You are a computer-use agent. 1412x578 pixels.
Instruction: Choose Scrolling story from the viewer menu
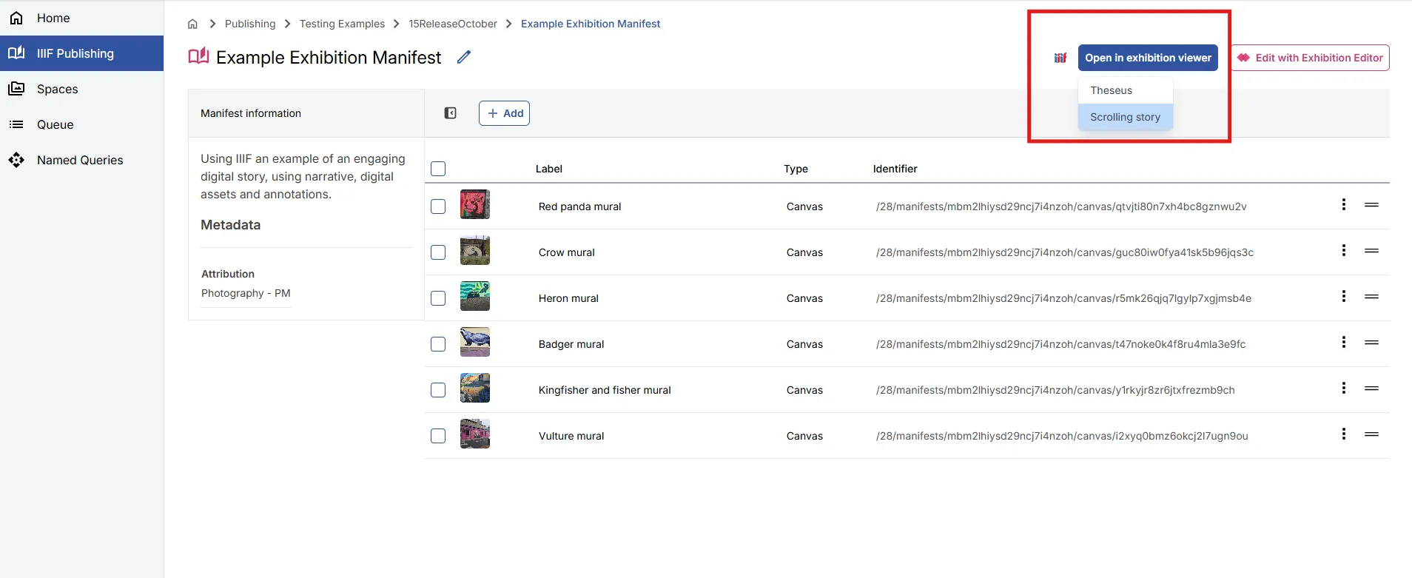coord(1126,117)
